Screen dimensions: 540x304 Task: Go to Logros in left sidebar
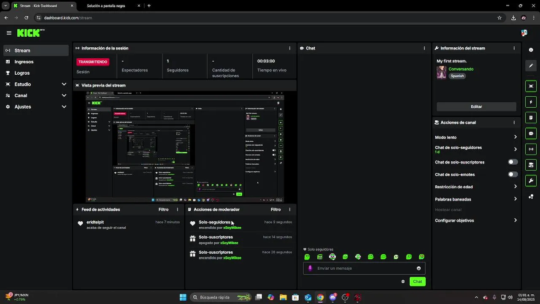point(36,73)
